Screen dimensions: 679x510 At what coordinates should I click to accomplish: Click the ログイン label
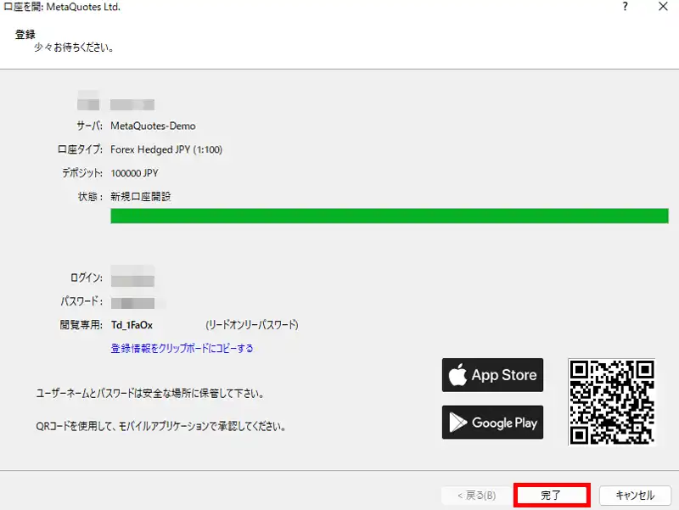pyautogui.click(x=87, y=277)
